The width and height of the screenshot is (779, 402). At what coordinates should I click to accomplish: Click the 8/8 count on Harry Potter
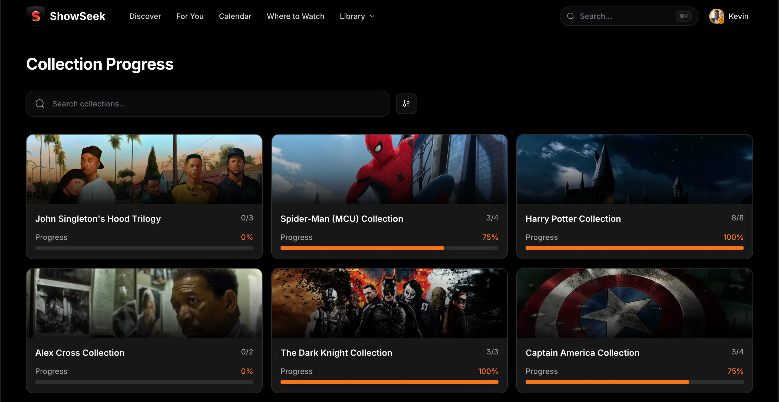pos(738,218)
